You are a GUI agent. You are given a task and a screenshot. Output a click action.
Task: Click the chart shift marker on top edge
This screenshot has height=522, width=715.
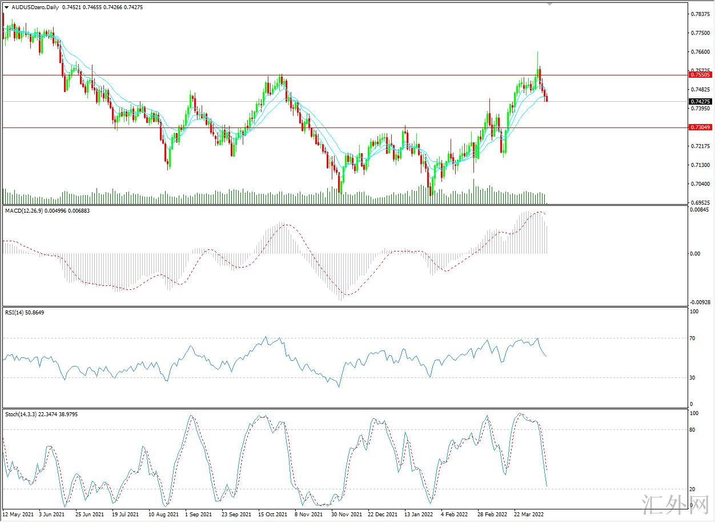tap(550, 4)
